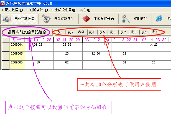Screen dimensions: 171x128
Task: Click the 设置过滤条件 toolbar button label
Action: (x=64, y=19)
